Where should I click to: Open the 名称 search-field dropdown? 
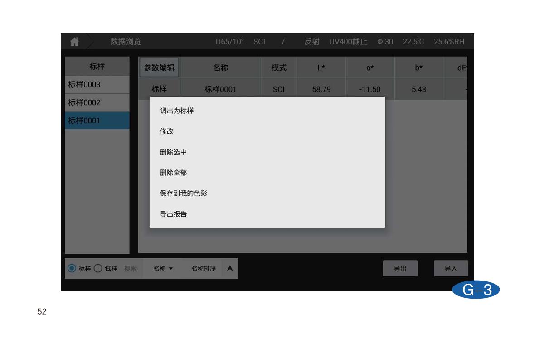[x=163, y=268]
